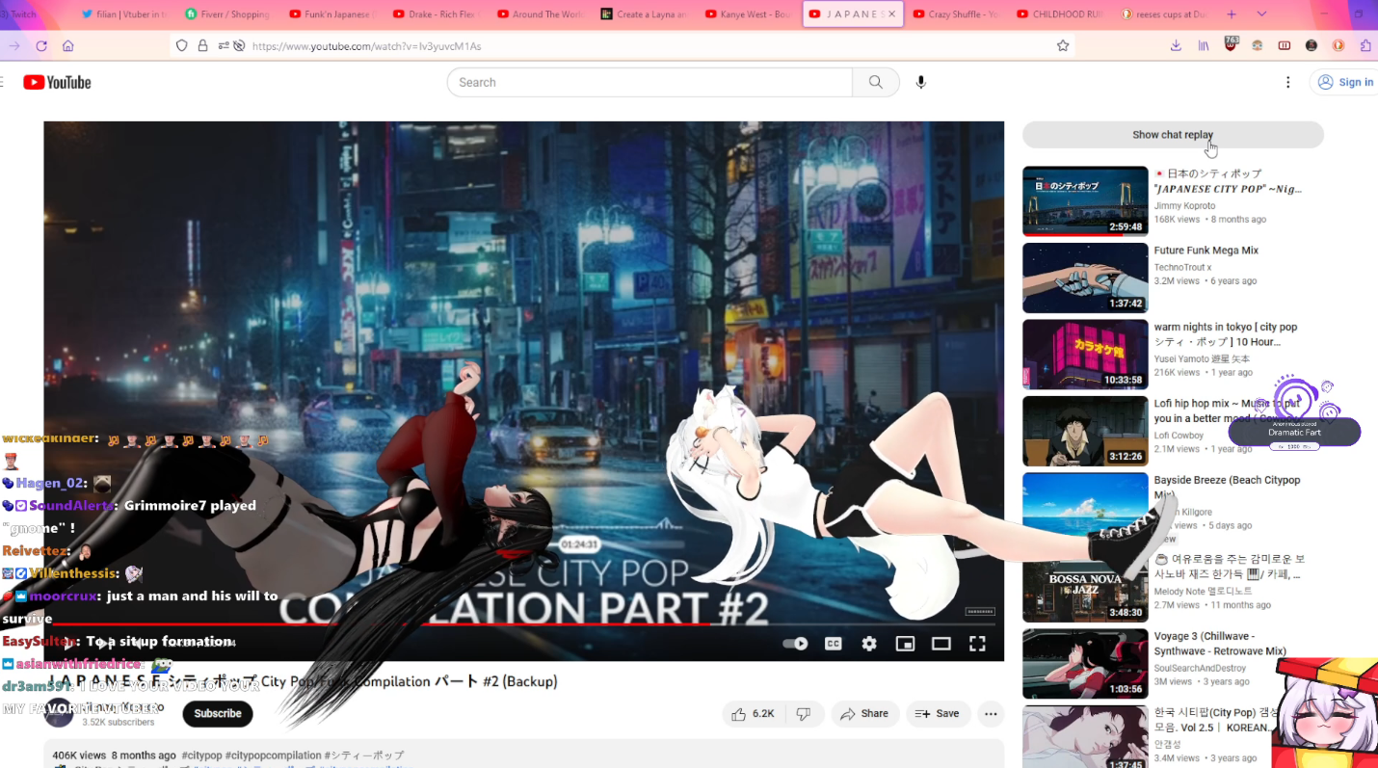This screenshot has height=768, width=1378.
Task: Click SoulSearchAndDestroy channel name
Action: point(1202,668)
